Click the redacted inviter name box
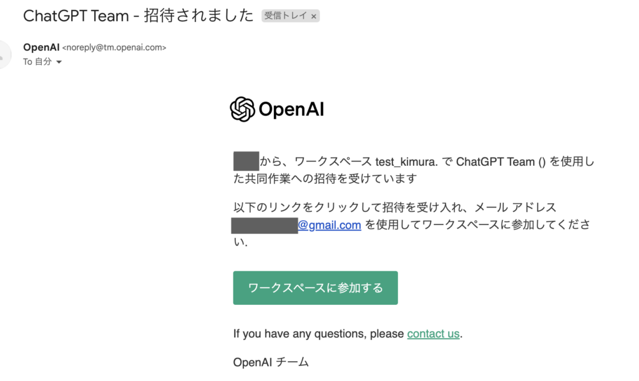639x381 pixels. pos(245,160)
